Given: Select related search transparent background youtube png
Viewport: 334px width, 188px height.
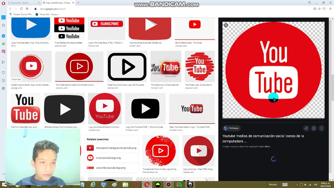Looking at the screenshot, I should 111,148.
